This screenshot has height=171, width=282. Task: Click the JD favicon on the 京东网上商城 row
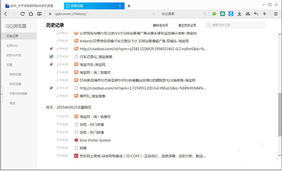coord(76,156)
